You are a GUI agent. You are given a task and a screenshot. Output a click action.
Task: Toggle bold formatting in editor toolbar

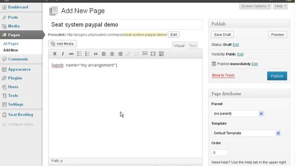(x=54, y=54)
